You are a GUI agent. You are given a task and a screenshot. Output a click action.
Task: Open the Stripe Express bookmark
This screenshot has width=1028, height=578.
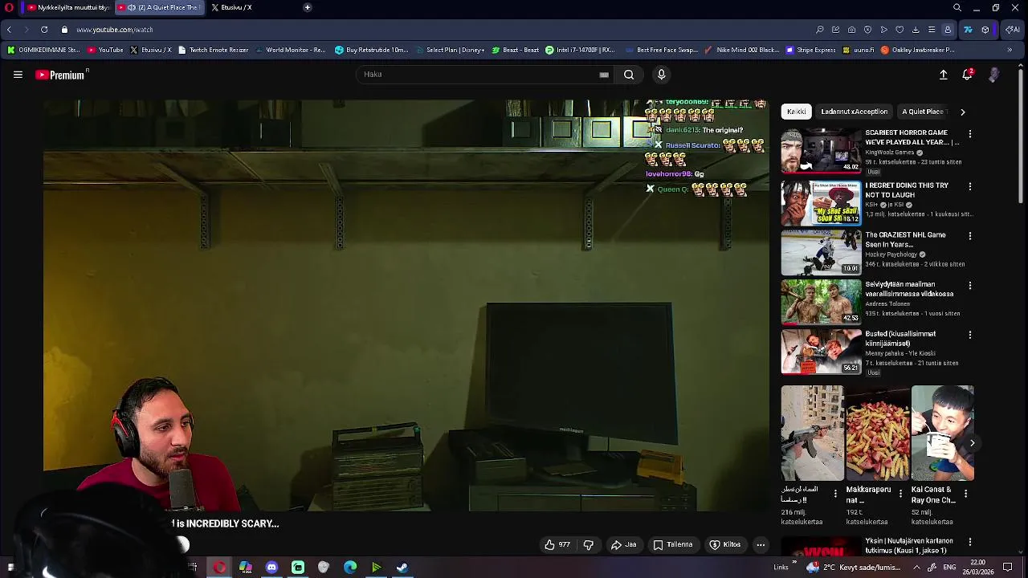point(810,50)
